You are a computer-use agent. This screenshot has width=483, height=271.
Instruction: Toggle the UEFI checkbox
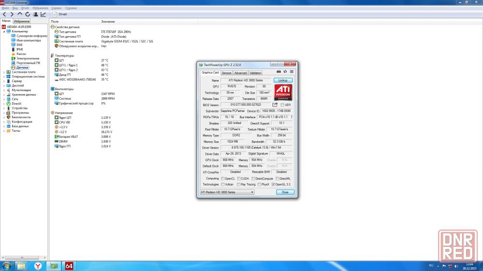pyautogui.click(x=282, y=105)
